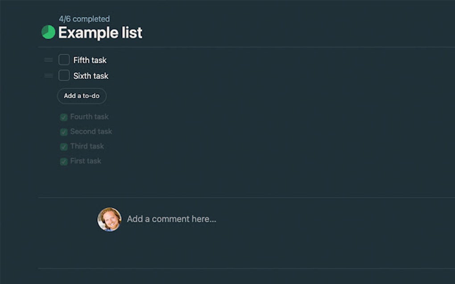455x284 pixels.
Task: Select the Sixth task text
Action: 91,76
